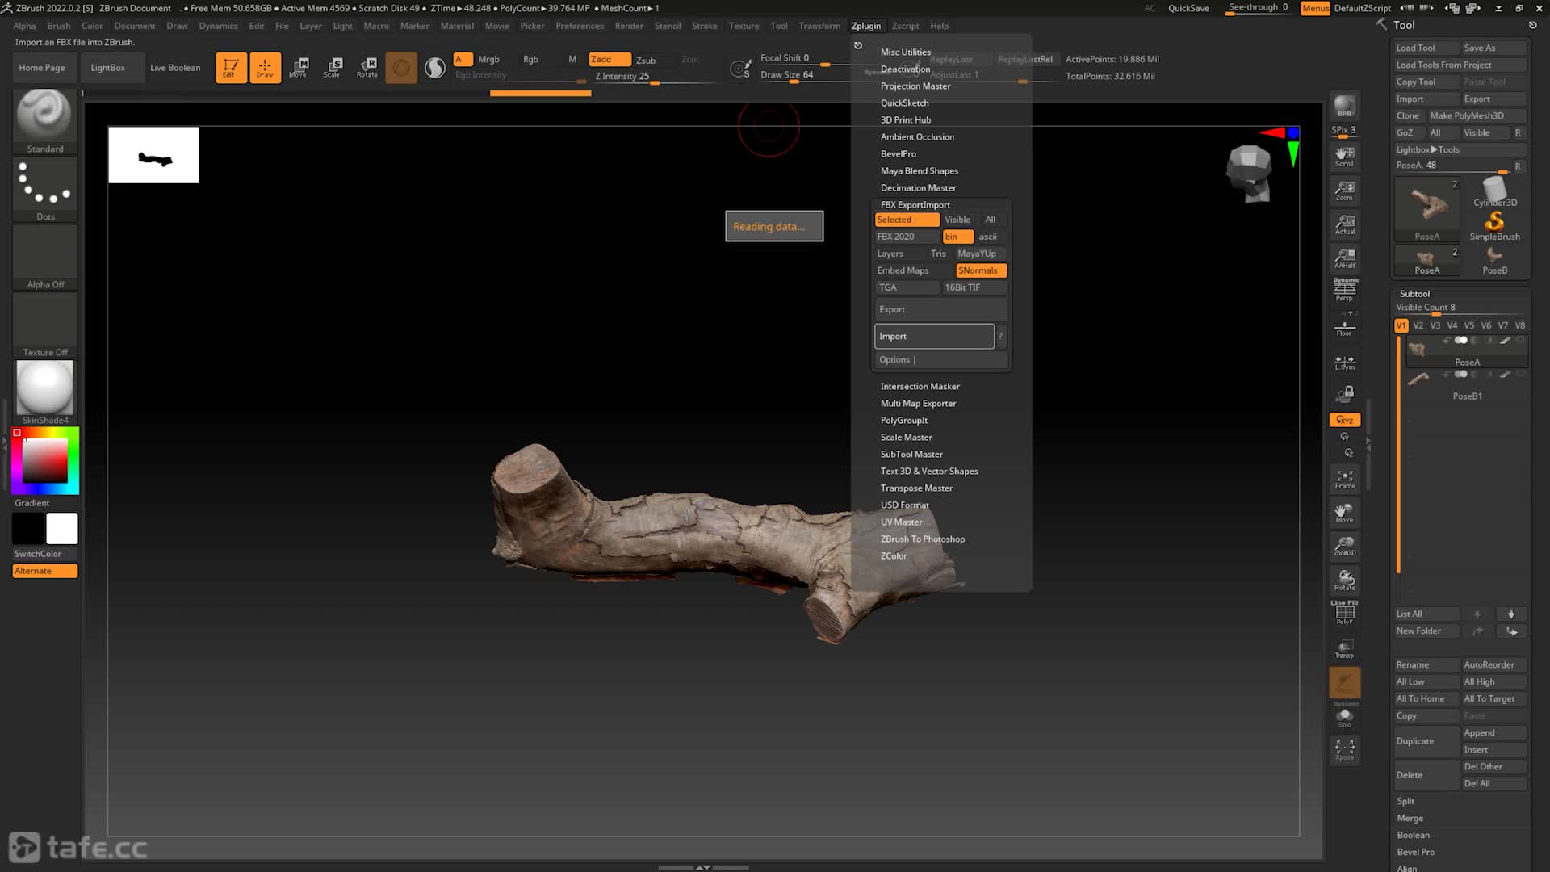The image size is (1550, 872).
Task: Click the ZSub sculpting mode icon
Action: [x=644, y=59]
